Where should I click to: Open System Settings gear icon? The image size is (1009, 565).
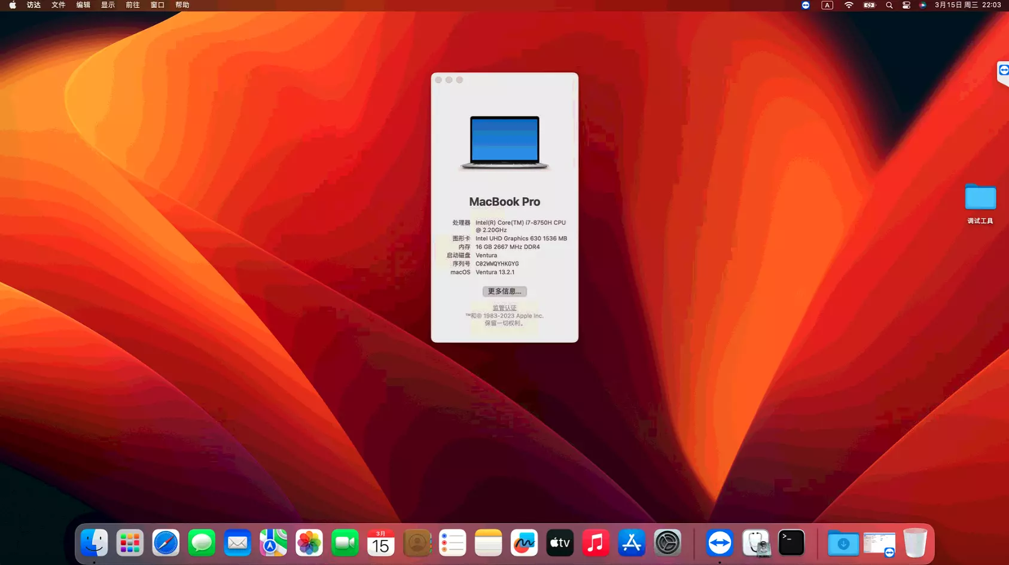pos(667,543)
